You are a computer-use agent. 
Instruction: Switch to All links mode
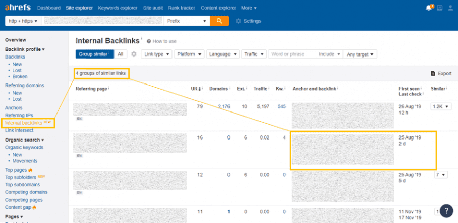pos(121,54)
